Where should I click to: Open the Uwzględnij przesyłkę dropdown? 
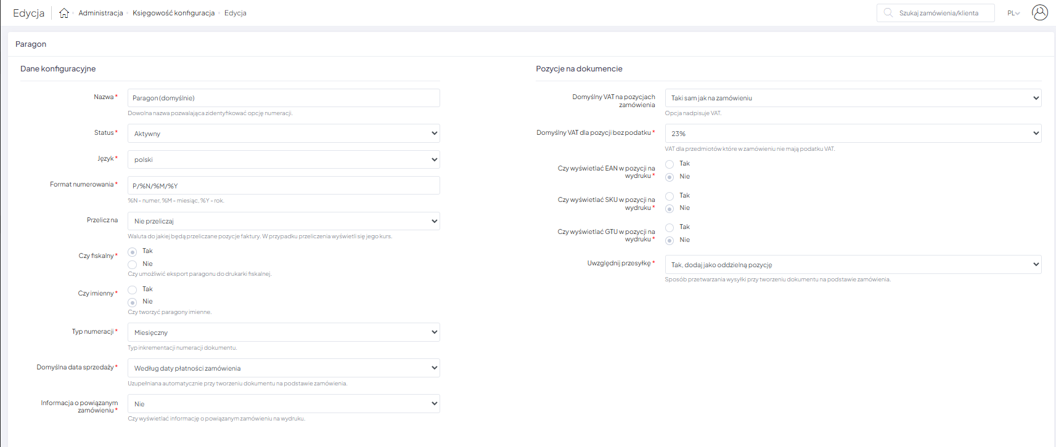853,265
